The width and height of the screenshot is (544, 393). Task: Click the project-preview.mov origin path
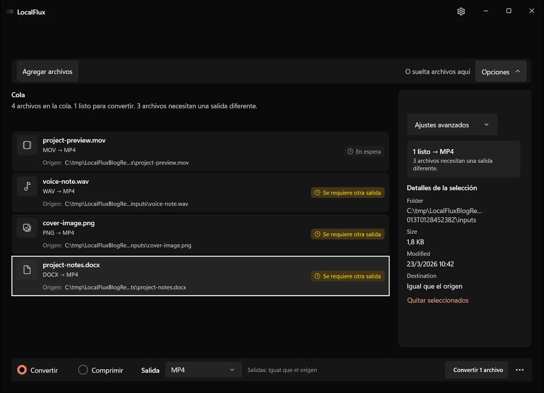point(127,162)
